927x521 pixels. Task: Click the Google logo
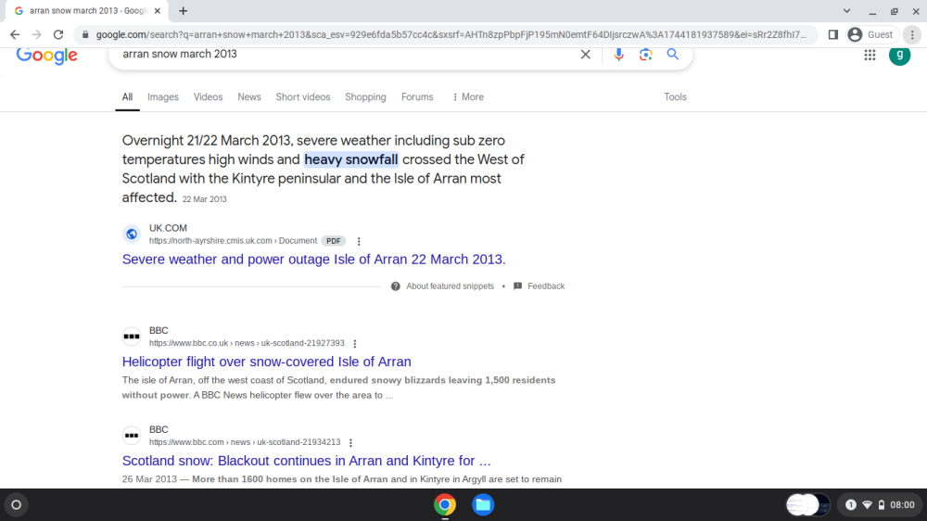point(46,55)
